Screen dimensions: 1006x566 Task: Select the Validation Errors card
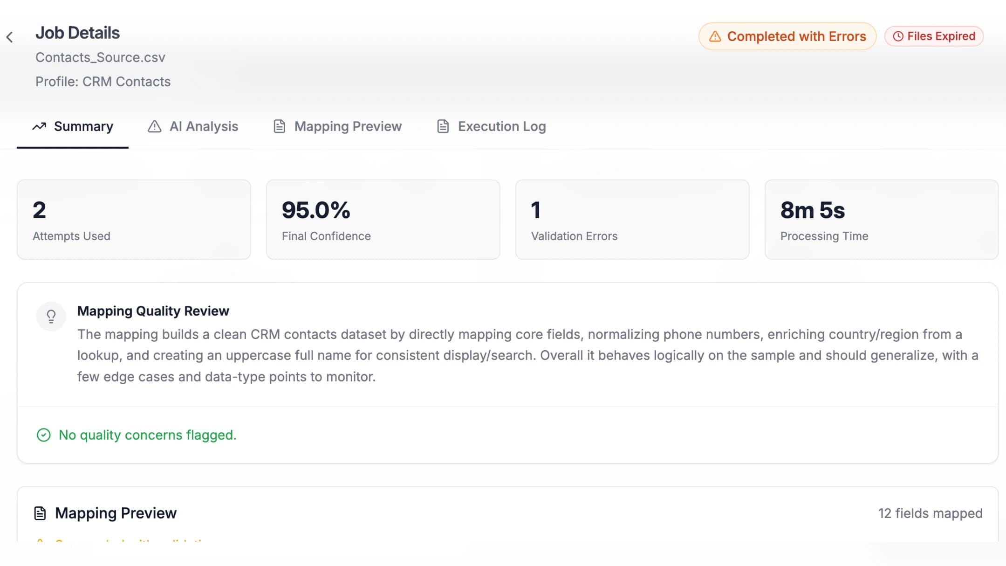coord(632,220)
